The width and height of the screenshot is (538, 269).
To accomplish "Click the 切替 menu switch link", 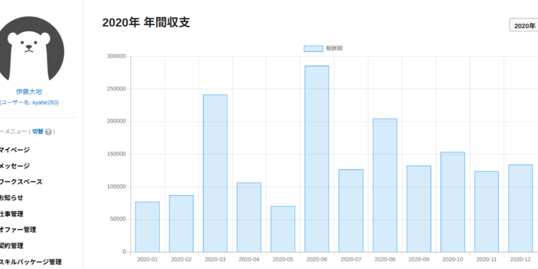I will pos(38,132).
